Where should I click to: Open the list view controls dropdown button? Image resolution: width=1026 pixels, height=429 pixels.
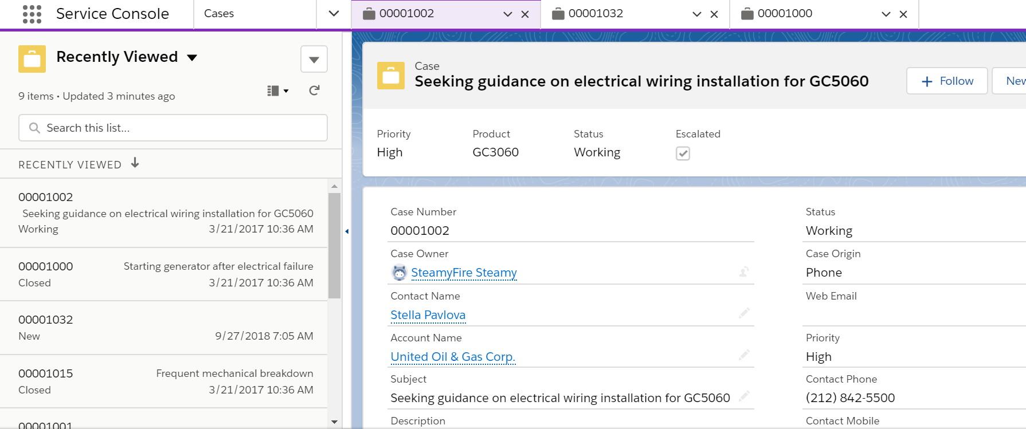coord(314,59)
